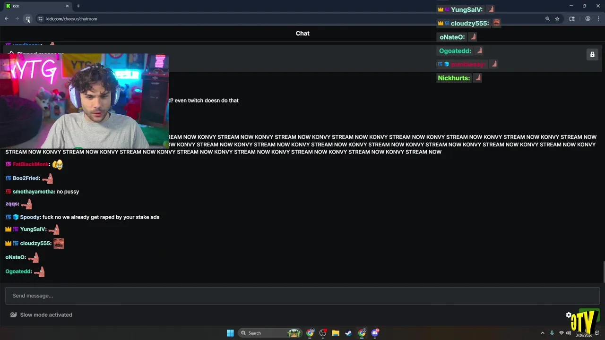Screen dimensions: 605x340
Task: Open chat settings gear icon
Action: [x=569, y=315]
